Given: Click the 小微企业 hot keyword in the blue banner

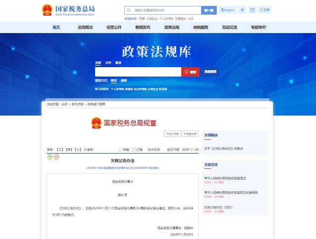Looking at the screenshot, I should click(x=153, y=89).
